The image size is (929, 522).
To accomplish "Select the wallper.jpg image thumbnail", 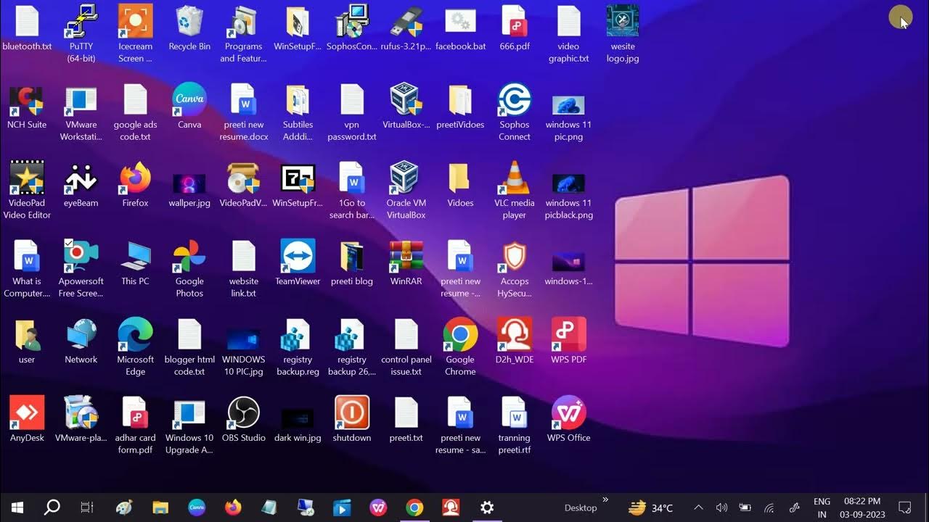I will [x=189, y=183].
